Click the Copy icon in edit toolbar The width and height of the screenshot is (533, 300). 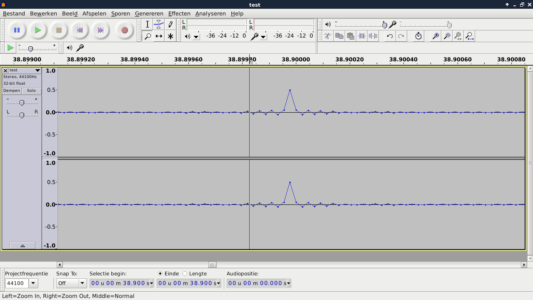(339, 36)
